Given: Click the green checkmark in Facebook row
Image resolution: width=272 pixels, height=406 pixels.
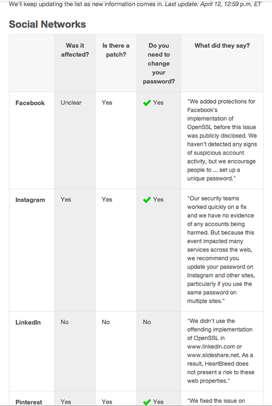Looking at the screenshot, I should [147, 103].
